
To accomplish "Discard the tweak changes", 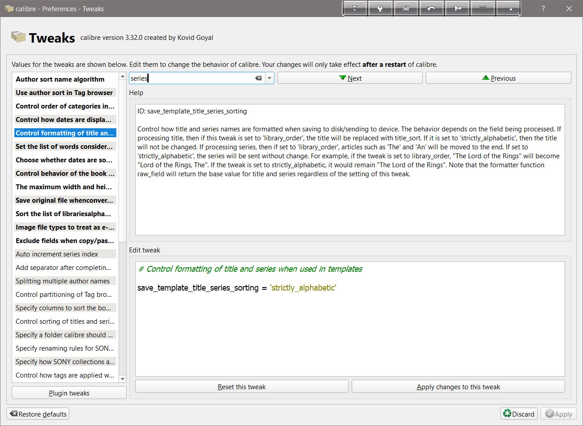I will pyautogui.click(x=519, y=414).
